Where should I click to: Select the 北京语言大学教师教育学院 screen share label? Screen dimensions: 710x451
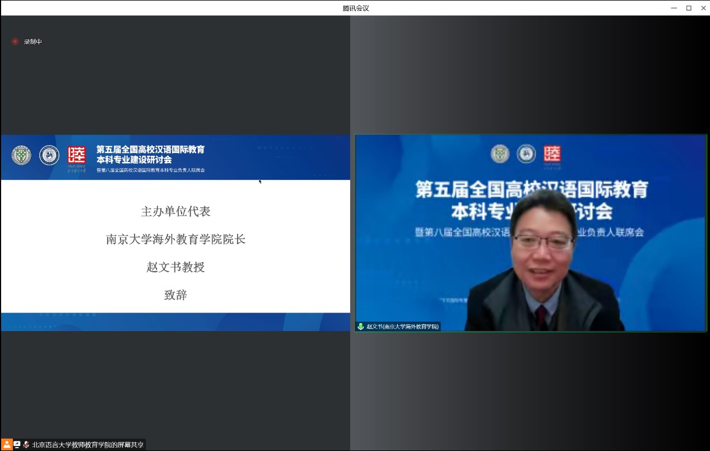[x=87, y=445]
